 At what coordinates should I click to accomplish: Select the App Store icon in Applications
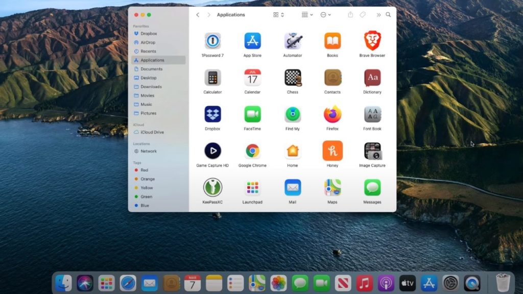point(252,41)
